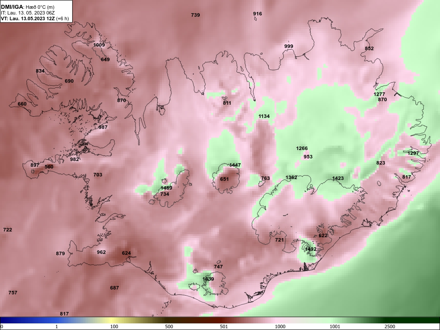Image resolution: width=440 pixels, height=330 pixels.
Task: Select the 999 value label
Action: pyautogui.click(x=289, y=46)
